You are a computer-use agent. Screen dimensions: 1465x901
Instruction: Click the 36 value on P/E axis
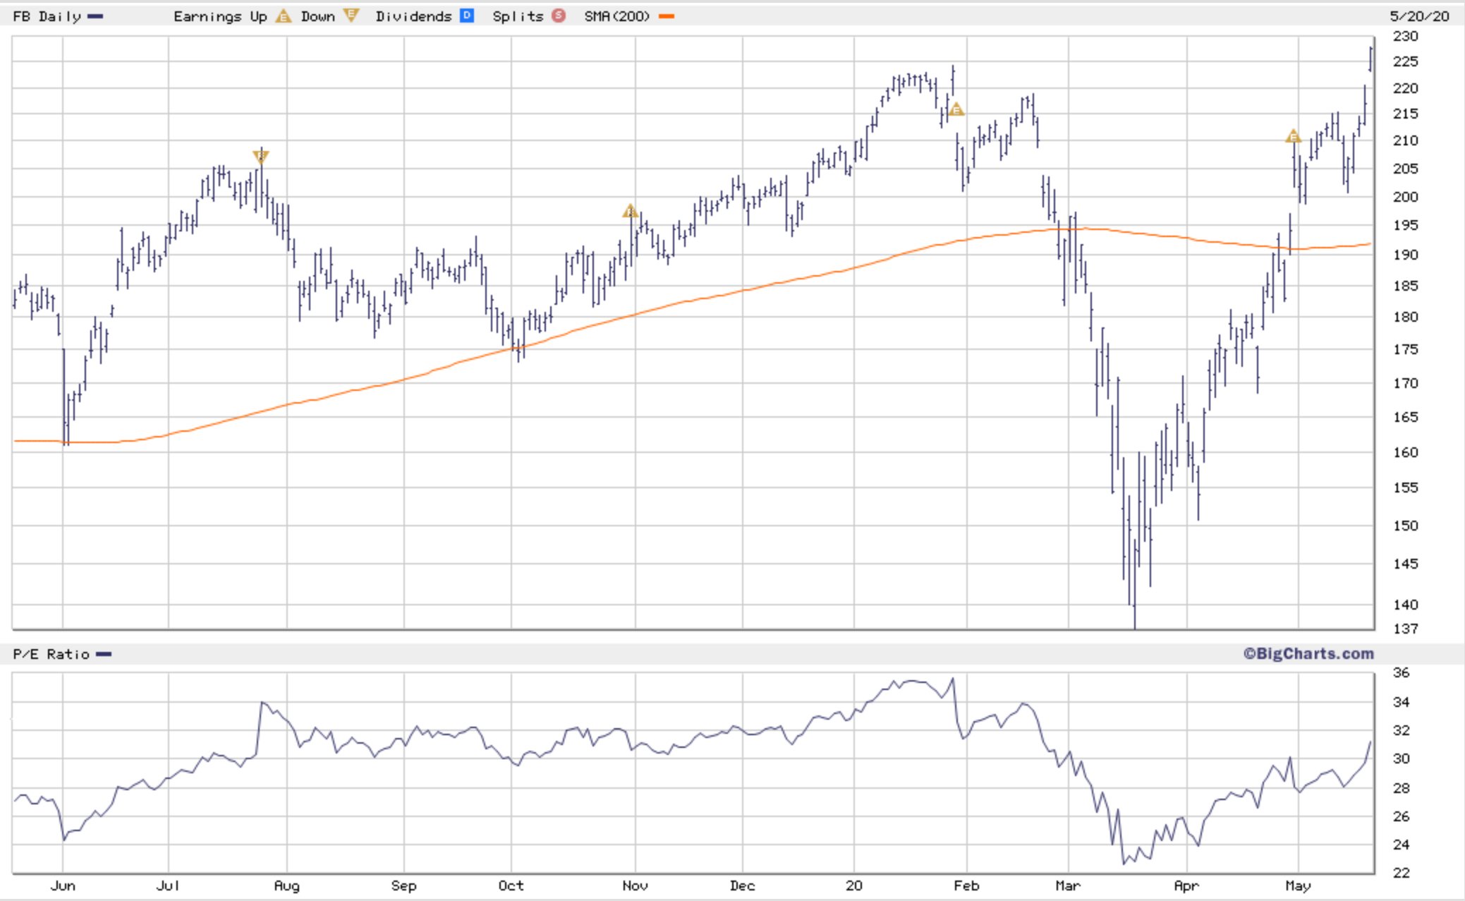(x=1401, y=672)
